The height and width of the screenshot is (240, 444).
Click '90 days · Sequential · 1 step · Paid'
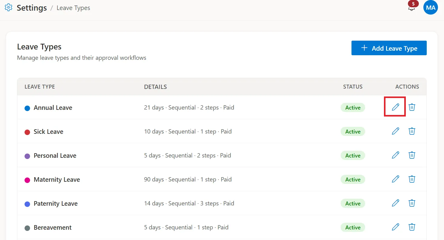(x=188, y=179)
